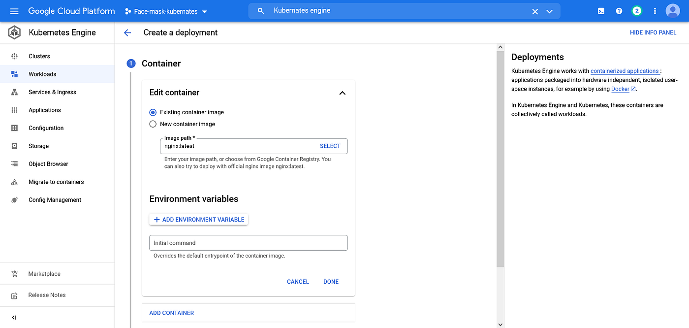Click CANCEL in Edit container
Image resolution: width=689 pixels, height=328 pixels.
(298, 282)
